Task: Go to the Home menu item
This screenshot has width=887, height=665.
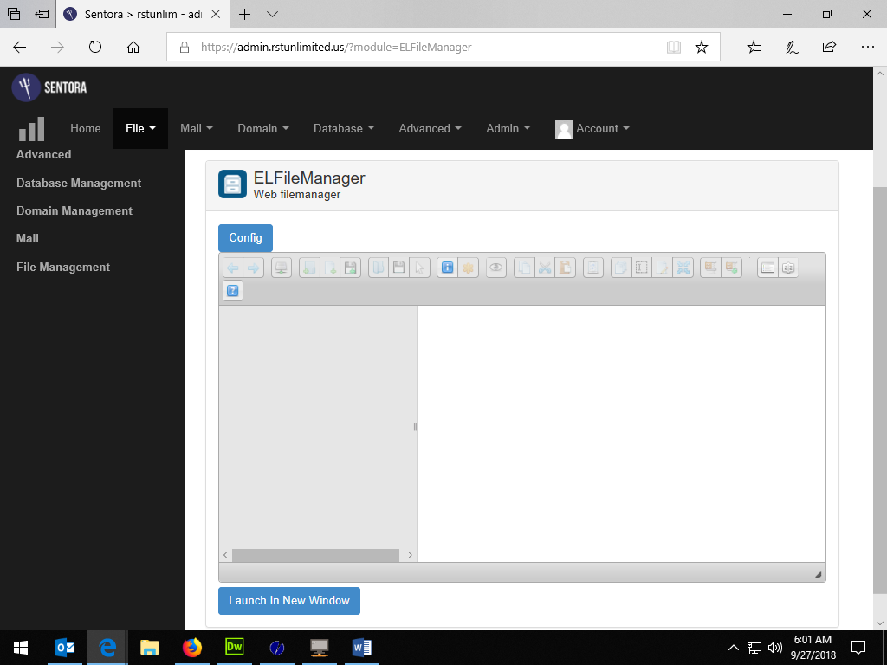Action: tap(85, 128)
